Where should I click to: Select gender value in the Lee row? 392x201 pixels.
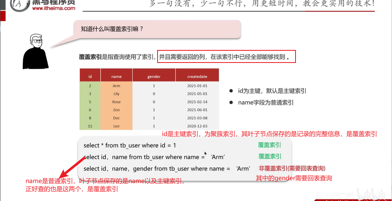pyautogui.click(x=154, y=126)
